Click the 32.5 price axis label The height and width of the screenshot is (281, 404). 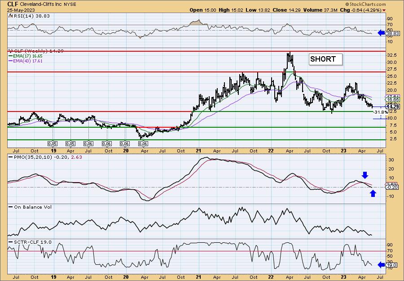coord(391,55)
